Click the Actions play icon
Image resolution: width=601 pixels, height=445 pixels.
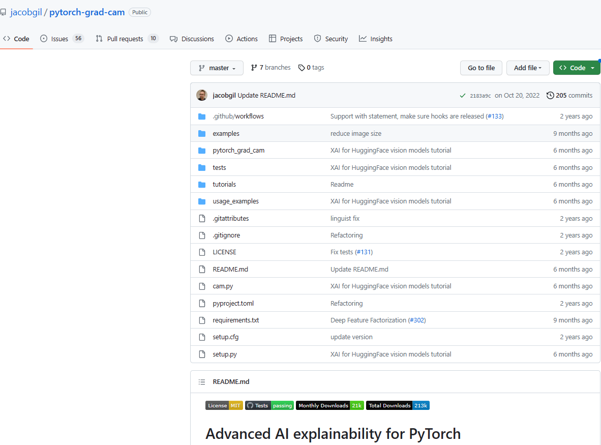click(x=228, y=39)
